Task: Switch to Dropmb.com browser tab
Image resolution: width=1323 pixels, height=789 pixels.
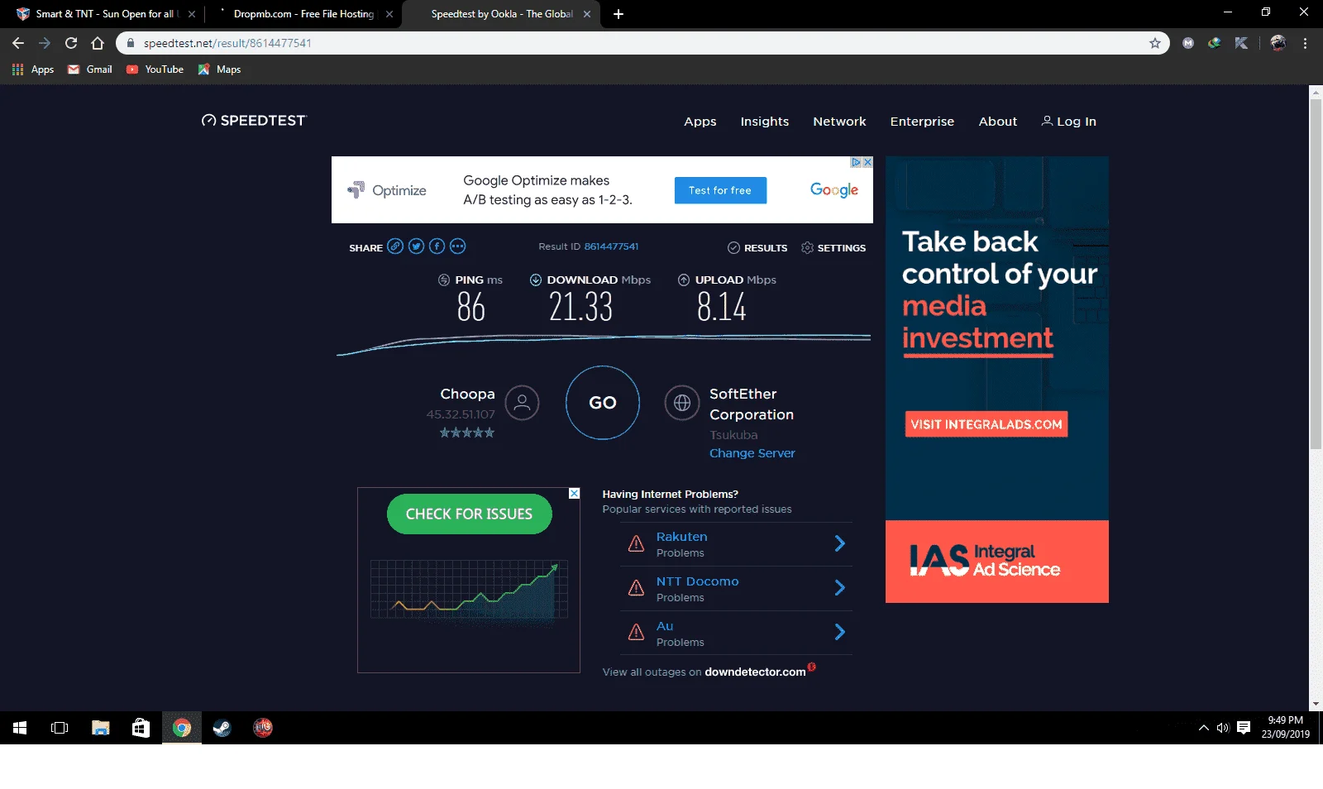Action: pos(303,14)
